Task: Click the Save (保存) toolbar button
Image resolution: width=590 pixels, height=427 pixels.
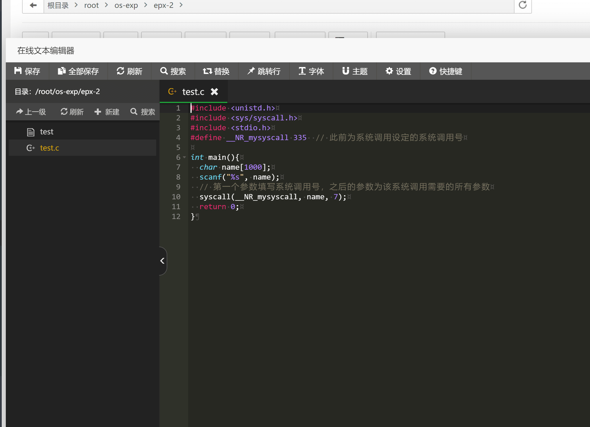Action: tap(27, 71)
